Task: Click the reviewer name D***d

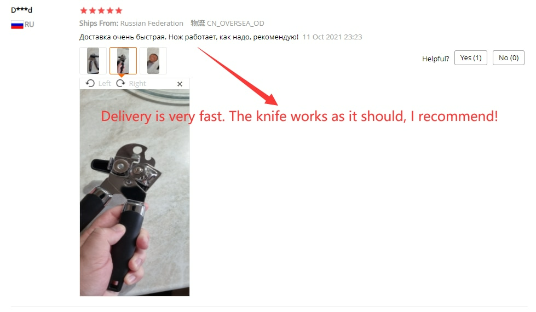Action: pyautogui.click(x=21, y=10)
